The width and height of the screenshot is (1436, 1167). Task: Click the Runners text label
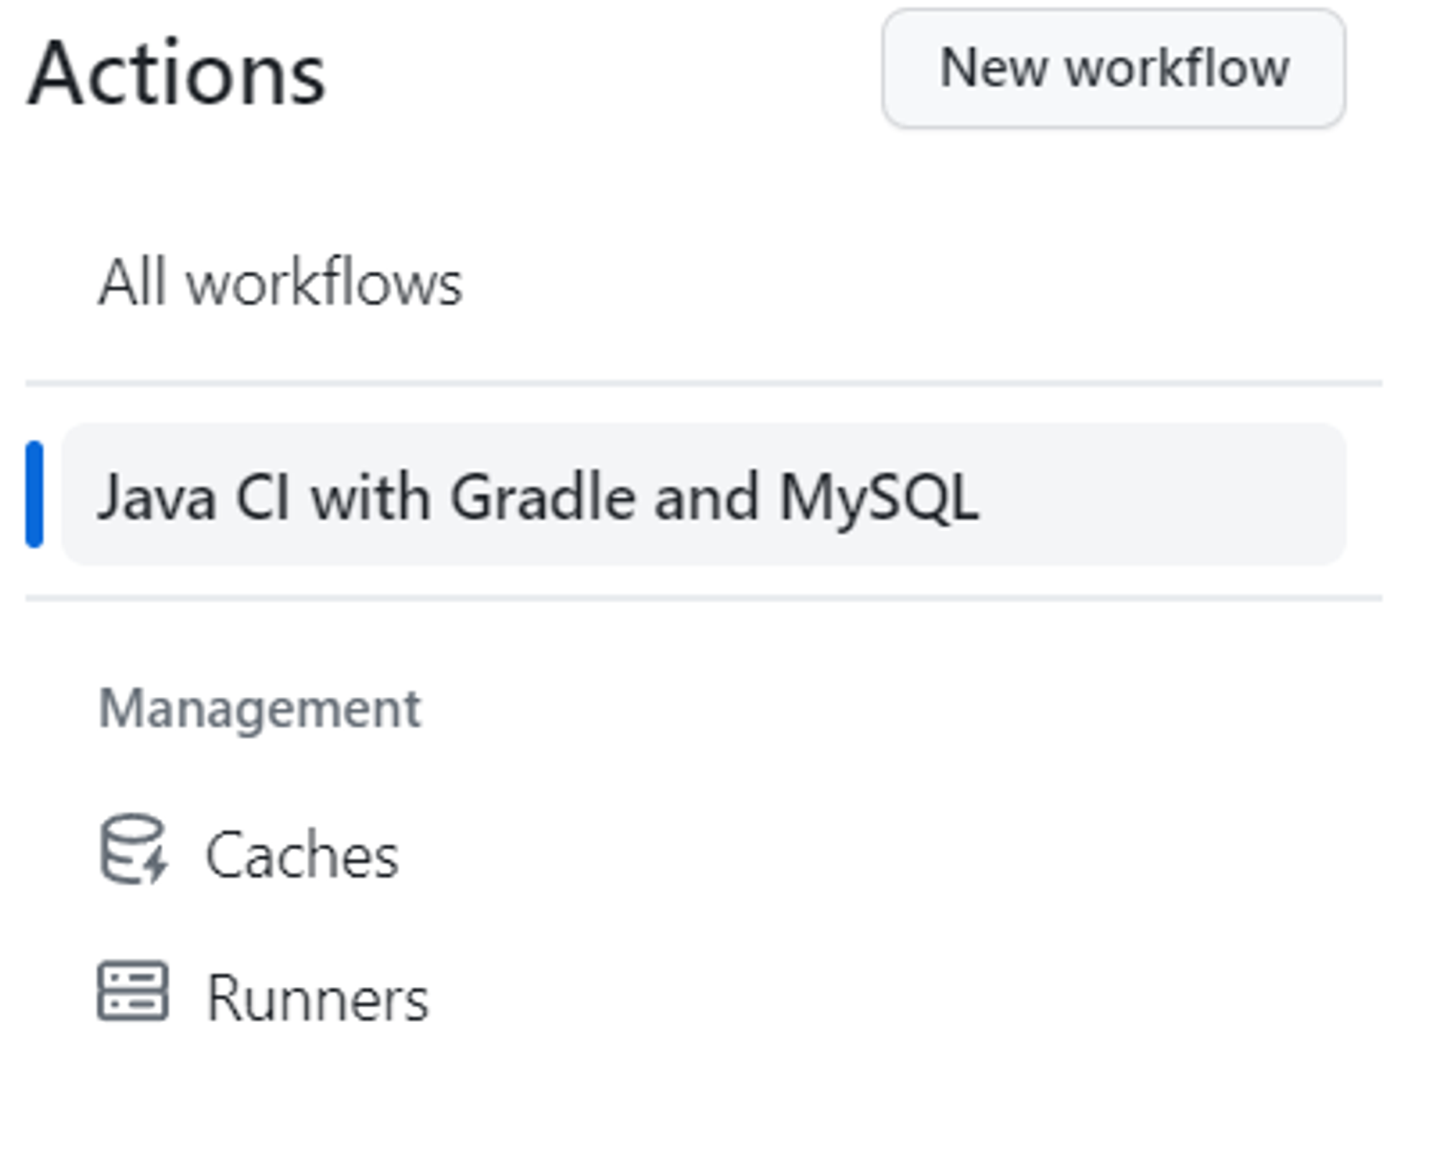pyautogui.click(x=317, y=998)
